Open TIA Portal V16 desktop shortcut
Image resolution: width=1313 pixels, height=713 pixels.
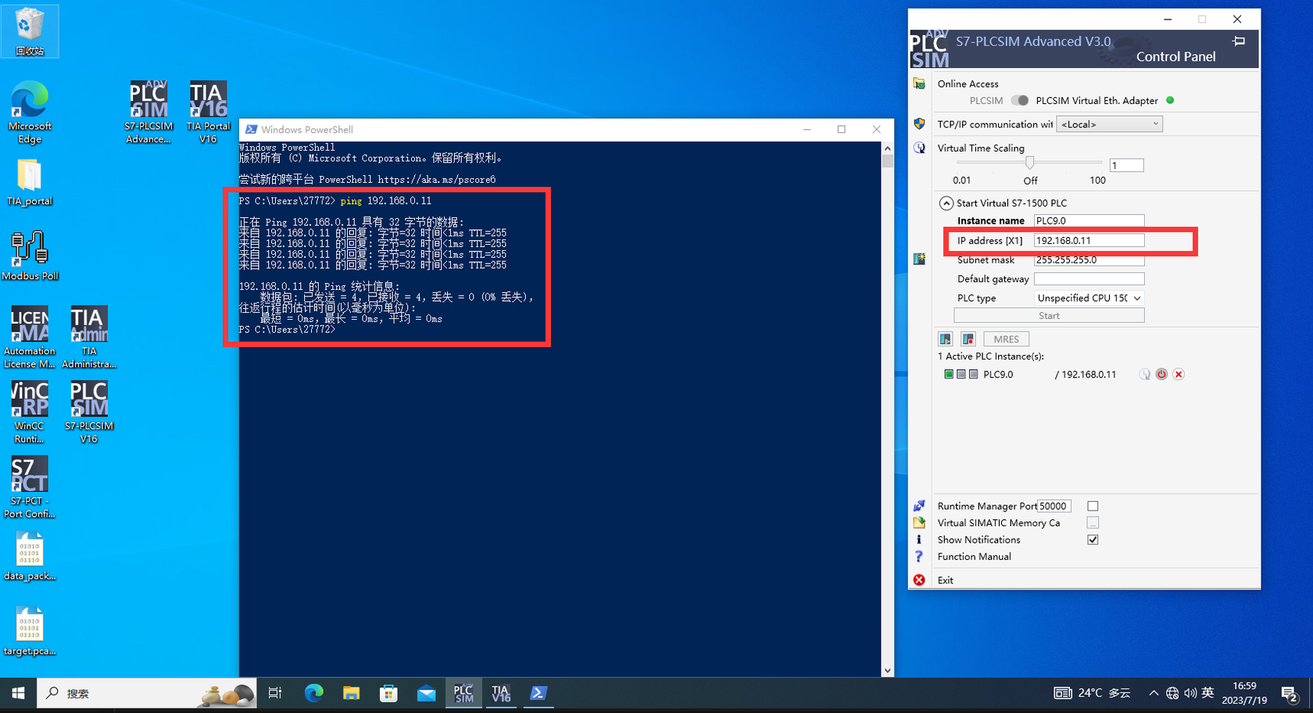tap(208, 113)
